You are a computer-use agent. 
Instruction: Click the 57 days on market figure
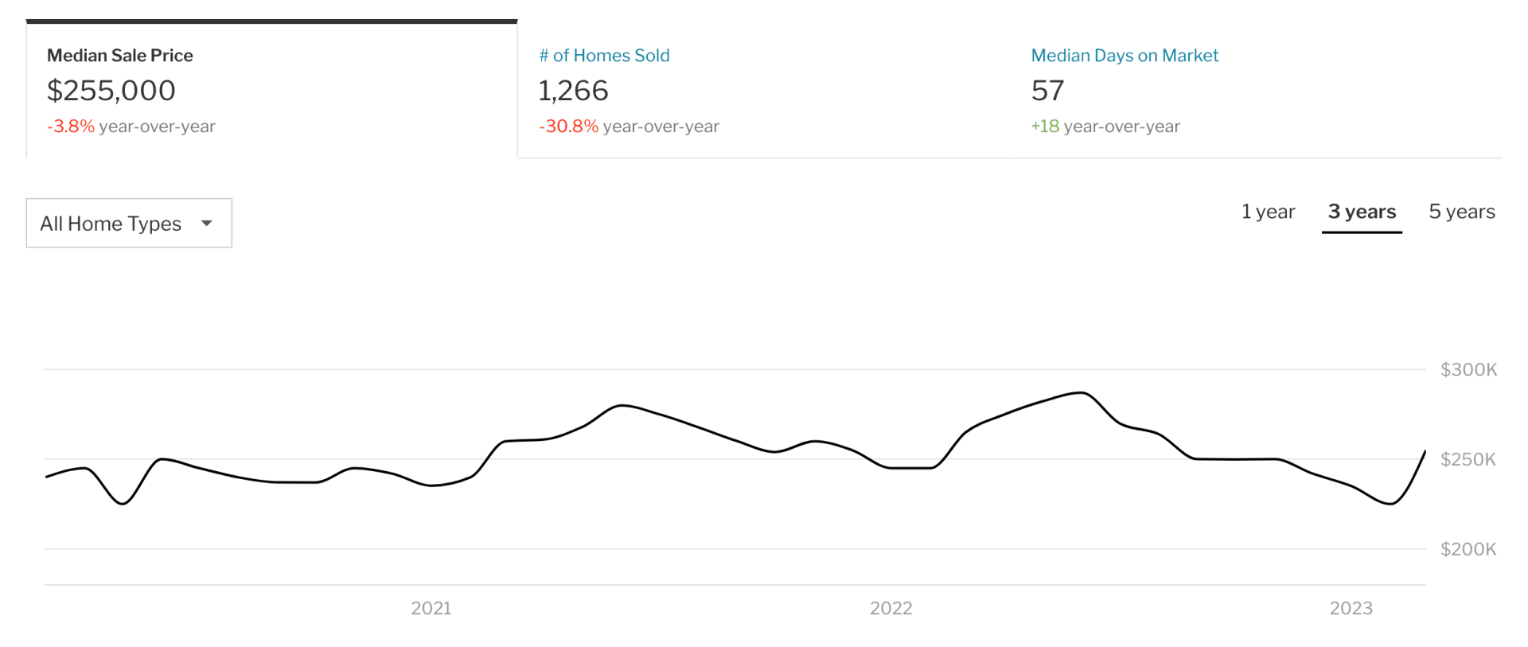click(1047, 91)
